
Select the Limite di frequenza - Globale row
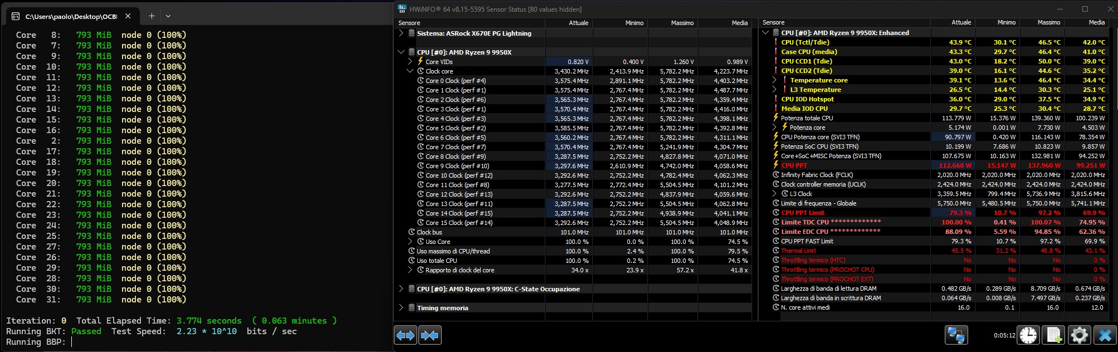[x=935, y=203]
